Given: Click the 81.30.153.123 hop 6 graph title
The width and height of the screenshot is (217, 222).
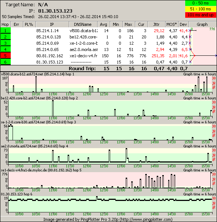Looking at the screenshot, I should [17, 194].
